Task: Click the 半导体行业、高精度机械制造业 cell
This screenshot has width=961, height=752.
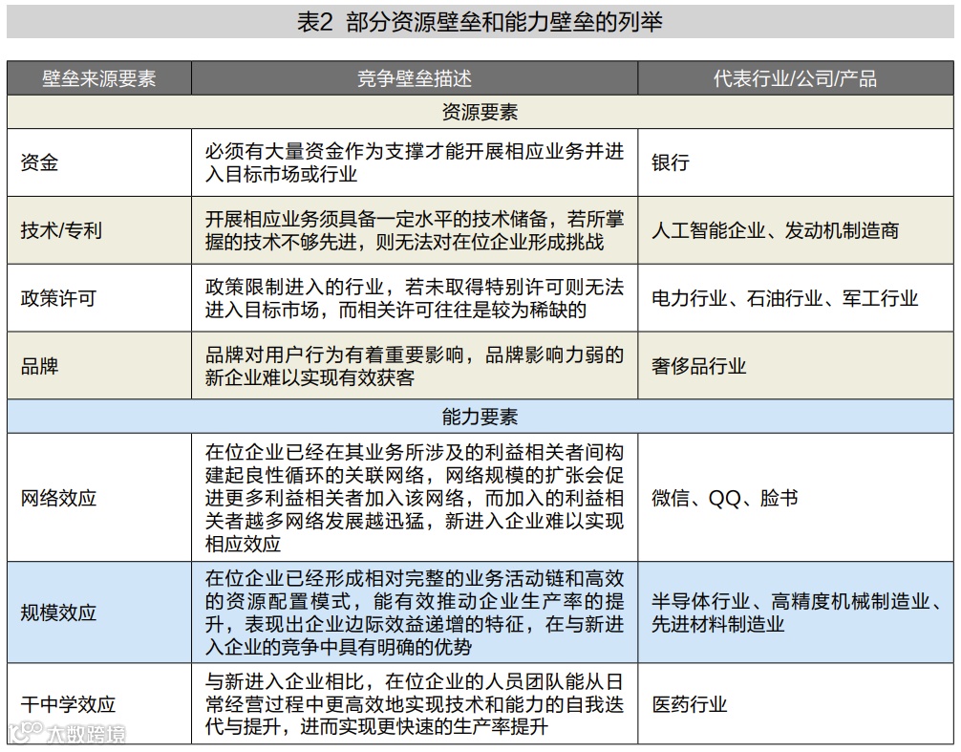Action: [796, 612]
